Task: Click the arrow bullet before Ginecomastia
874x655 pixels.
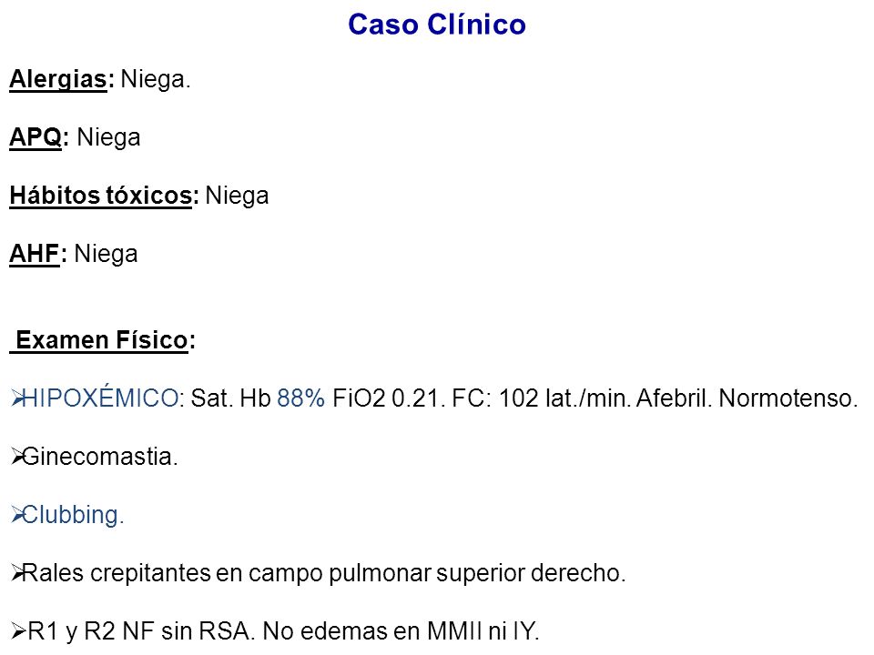Action: click(x=17, y=457)
